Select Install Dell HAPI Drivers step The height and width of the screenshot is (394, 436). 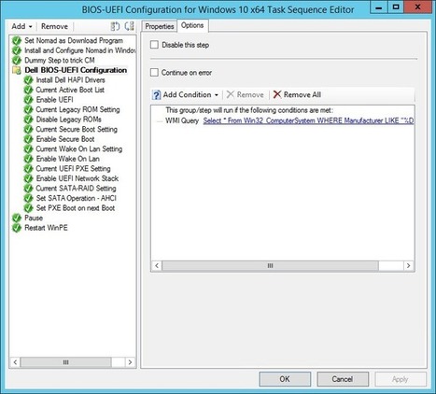(x=70, y=80)
